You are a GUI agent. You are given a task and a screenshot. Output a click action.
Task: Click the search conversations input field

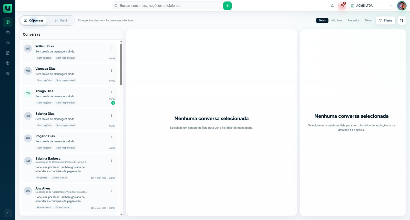click(167, 6)
